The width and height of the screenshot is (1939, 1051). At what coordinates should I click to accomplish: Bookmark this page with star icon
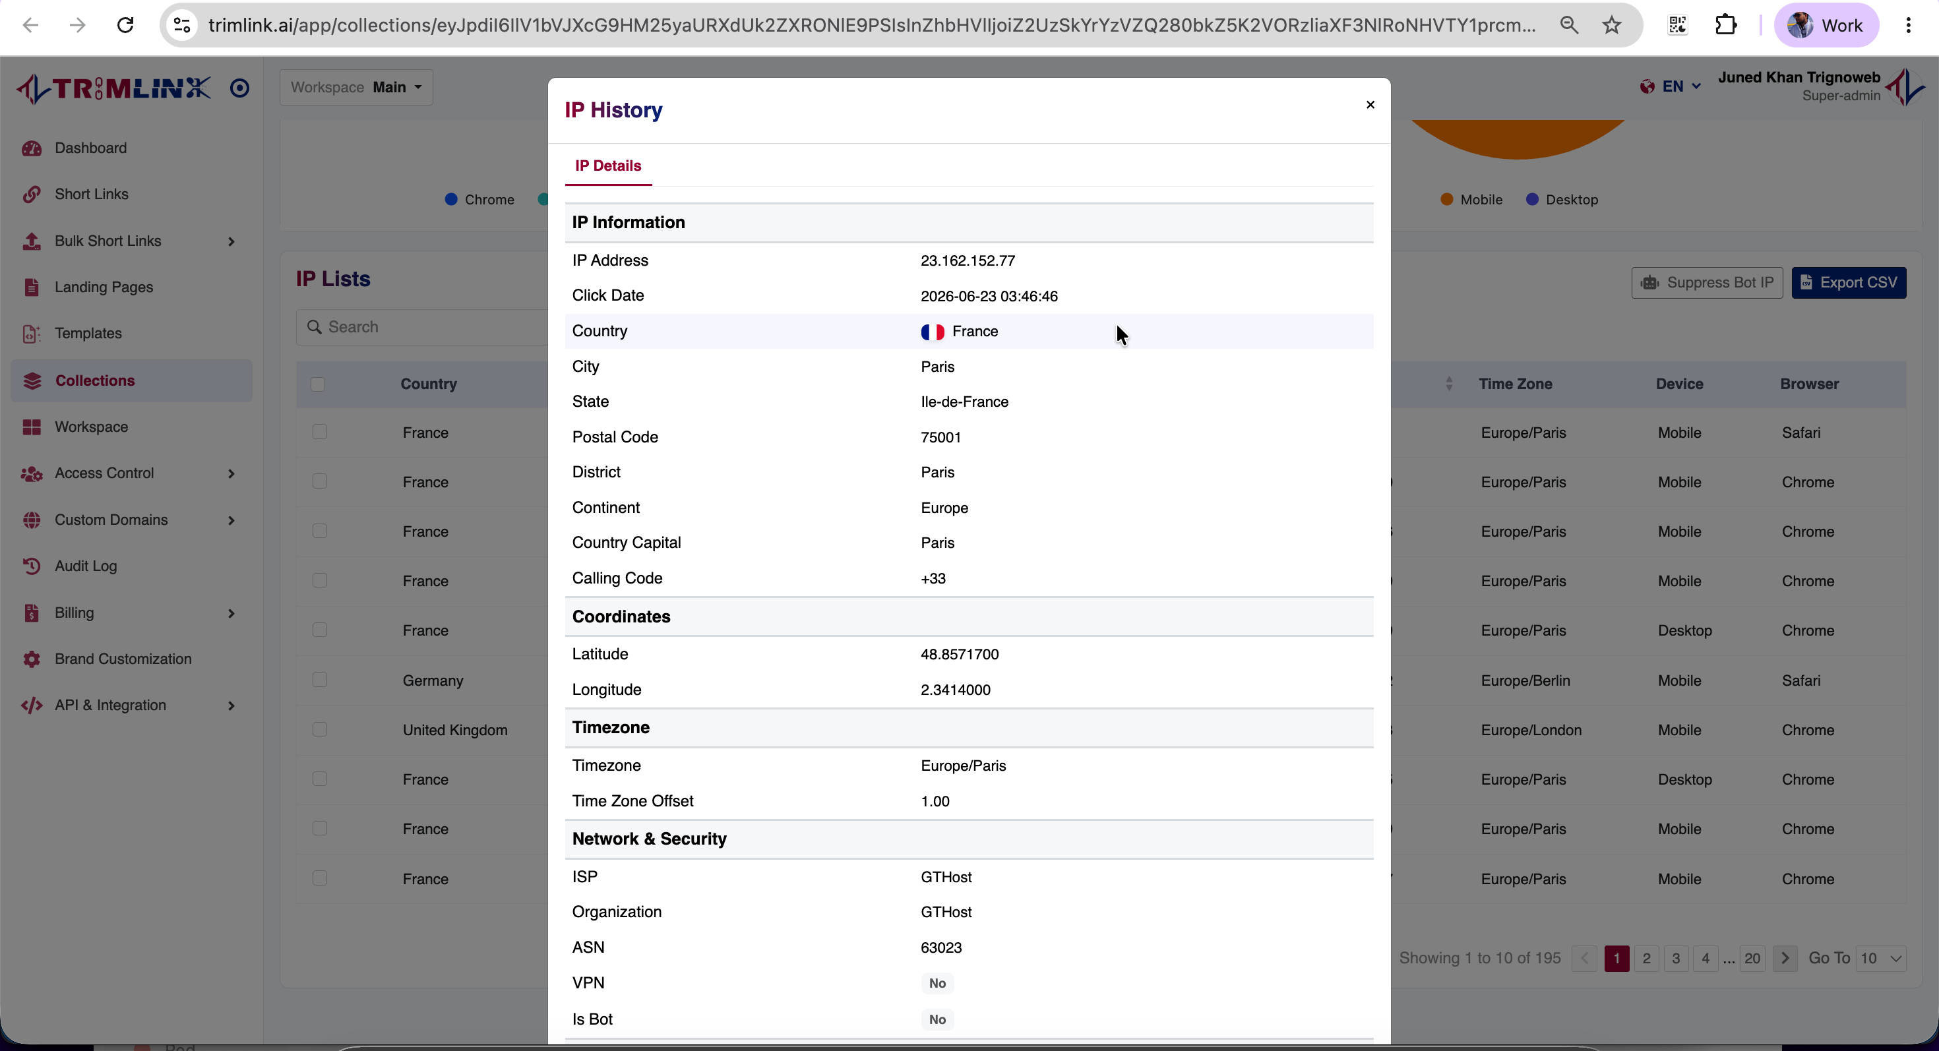point(1612,25)
